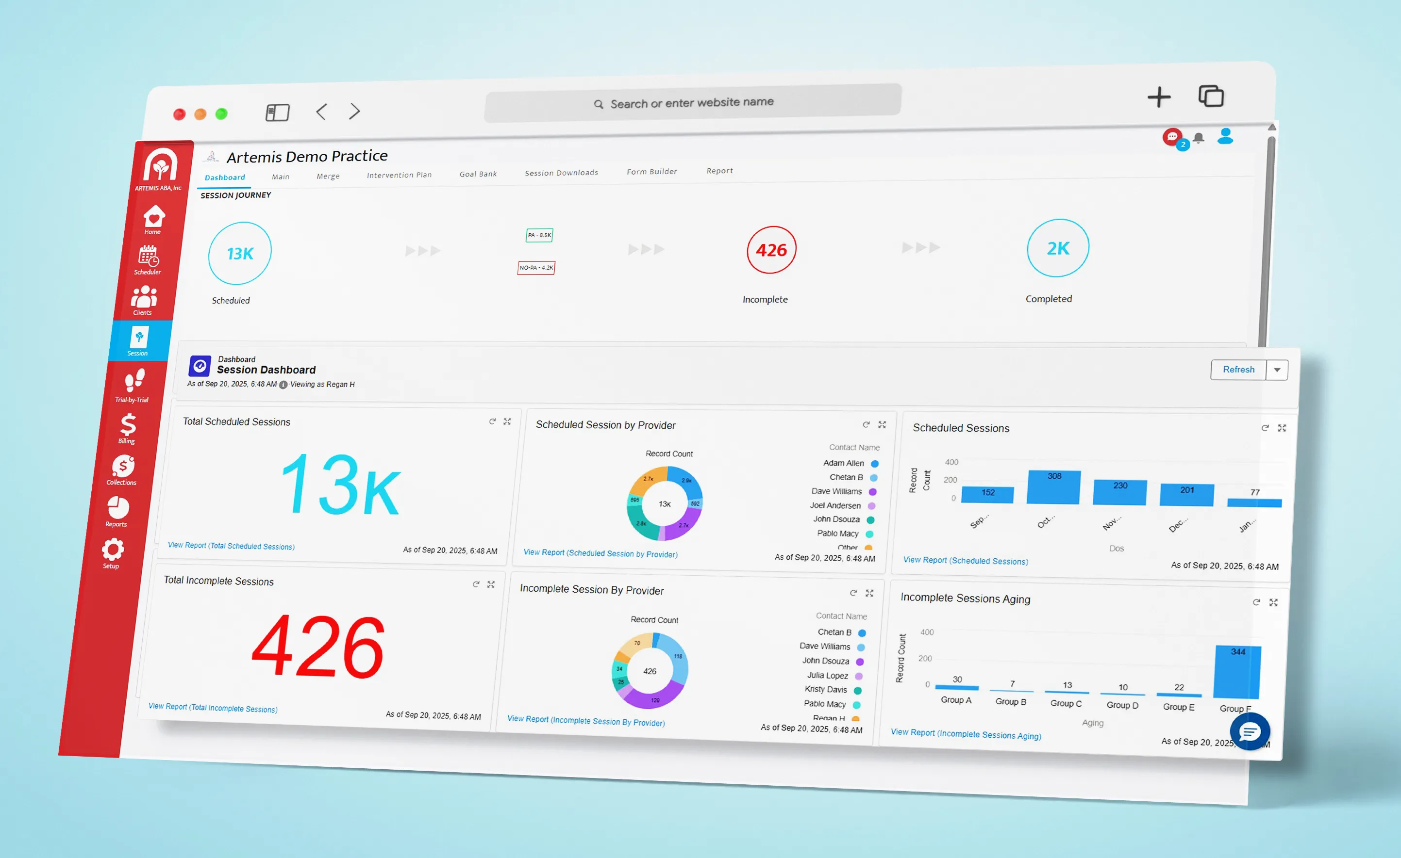Click Adam Allen legend color dot
This screenshot has width=1401, height=858.
(x=874, y=464)
